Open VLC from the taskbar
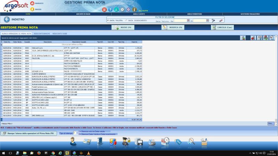 tap(89, 153)
